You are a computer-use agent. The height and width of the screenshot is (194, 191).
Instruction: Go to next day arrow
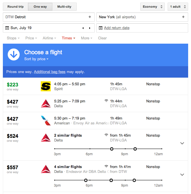[90, 28]
